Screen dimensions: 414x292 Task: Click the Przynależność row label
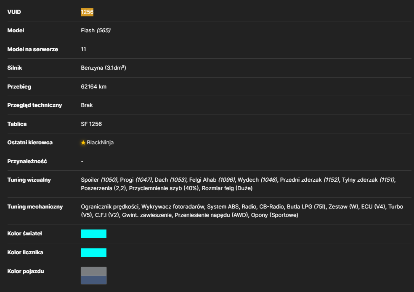[x=27, y=162]
